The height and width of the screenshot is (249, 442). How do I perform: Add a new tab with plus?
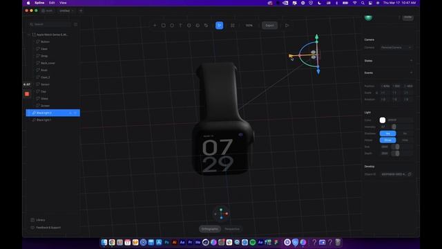[x=81, y=11]
